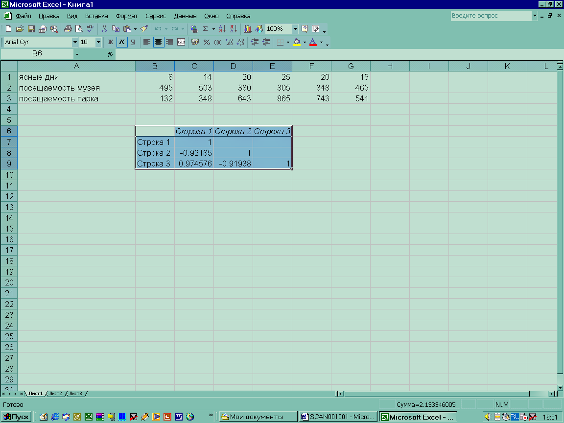Apply percent style format
This screenshot has height=423, width=564.
[x=207, y=42]
